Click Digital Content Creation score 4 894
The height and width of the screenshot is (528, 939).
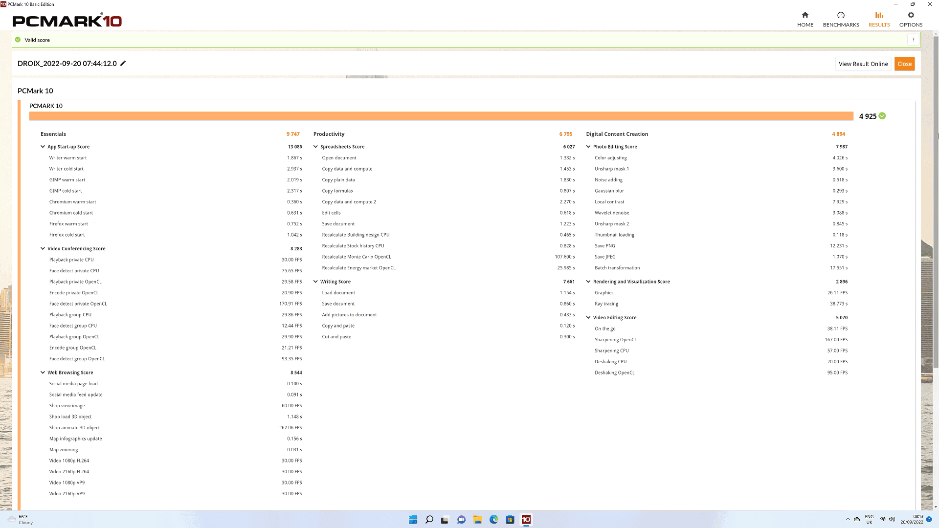(x=838, y=134)
